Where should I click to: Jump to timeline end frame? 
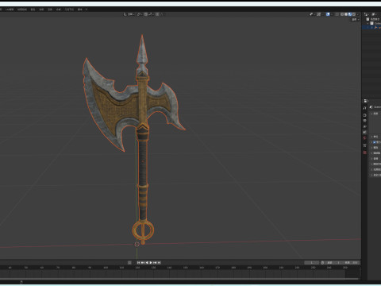(160, 263)
